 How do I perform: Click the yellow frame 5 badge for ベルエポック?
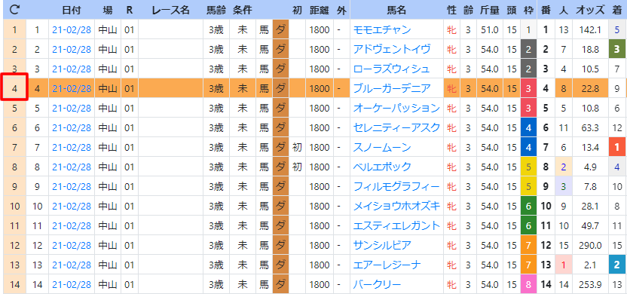(528, 167)
